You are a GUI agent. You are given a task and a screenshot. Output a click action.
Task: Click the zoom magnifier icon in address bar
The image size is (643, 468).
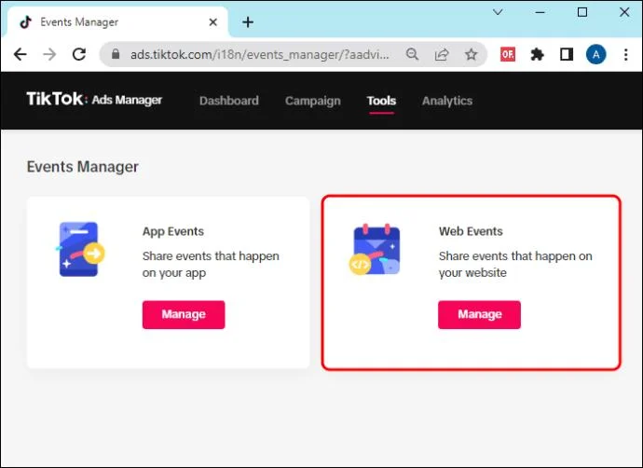click(412, 54)
